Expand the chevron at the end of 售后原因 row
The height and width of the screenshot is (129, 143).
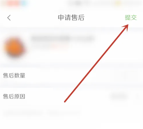pyautogui.click(x=138, y=97)
